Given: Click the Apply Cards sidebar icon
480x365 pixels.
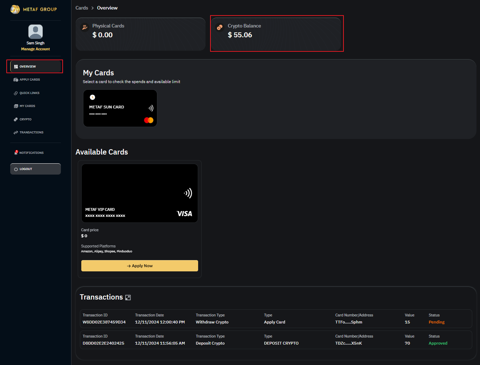Looking at the screenshot, I should coord(16,80).
